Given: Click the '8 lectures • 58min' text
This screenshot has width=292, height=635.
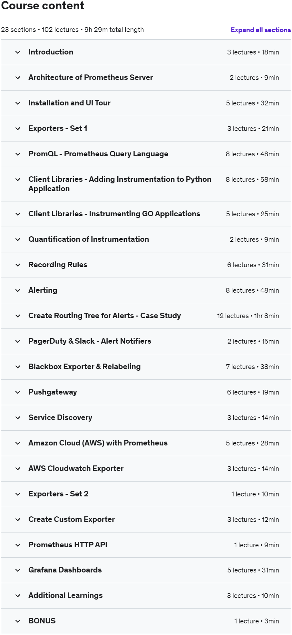Looking at the screenshot, I should [x=252, y=180].
